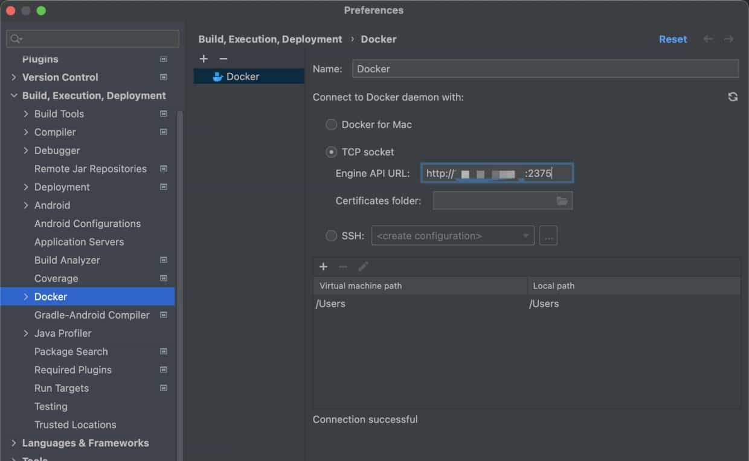Click the edit path mapping pencil icon
Screen dimensions: 749x461
coord(363,267)
